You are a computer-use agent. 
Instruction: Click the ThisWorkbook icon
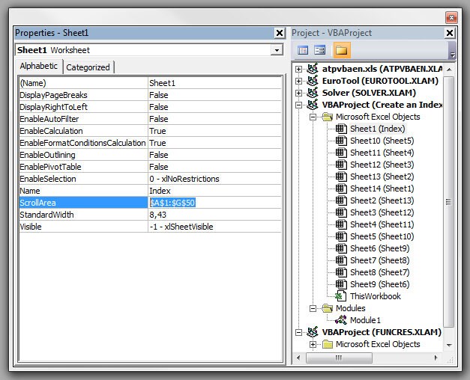click(x=340, y=296)
